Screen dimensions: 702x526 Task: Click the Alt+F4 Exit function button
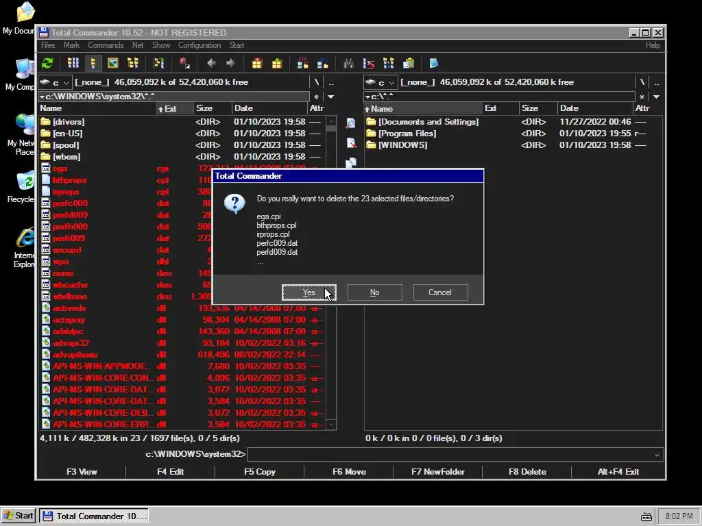click(618, 472)
